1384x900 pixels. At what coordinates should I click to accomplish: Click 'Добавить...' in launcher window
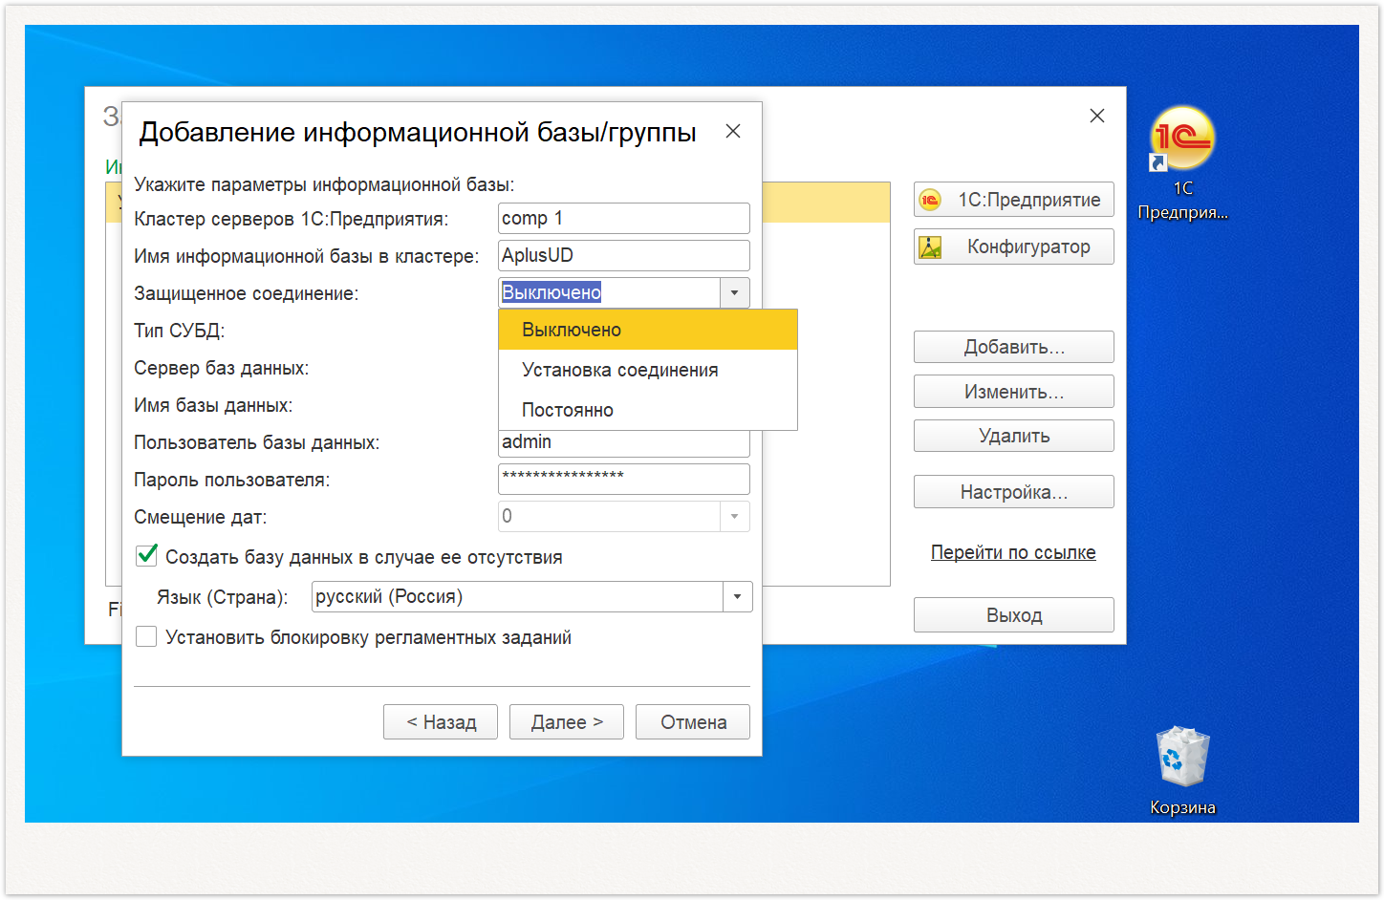[1014, 347]
